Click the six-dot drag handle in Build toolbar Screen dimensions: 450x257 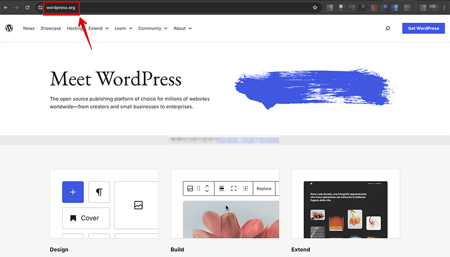(x=198, y=188)
